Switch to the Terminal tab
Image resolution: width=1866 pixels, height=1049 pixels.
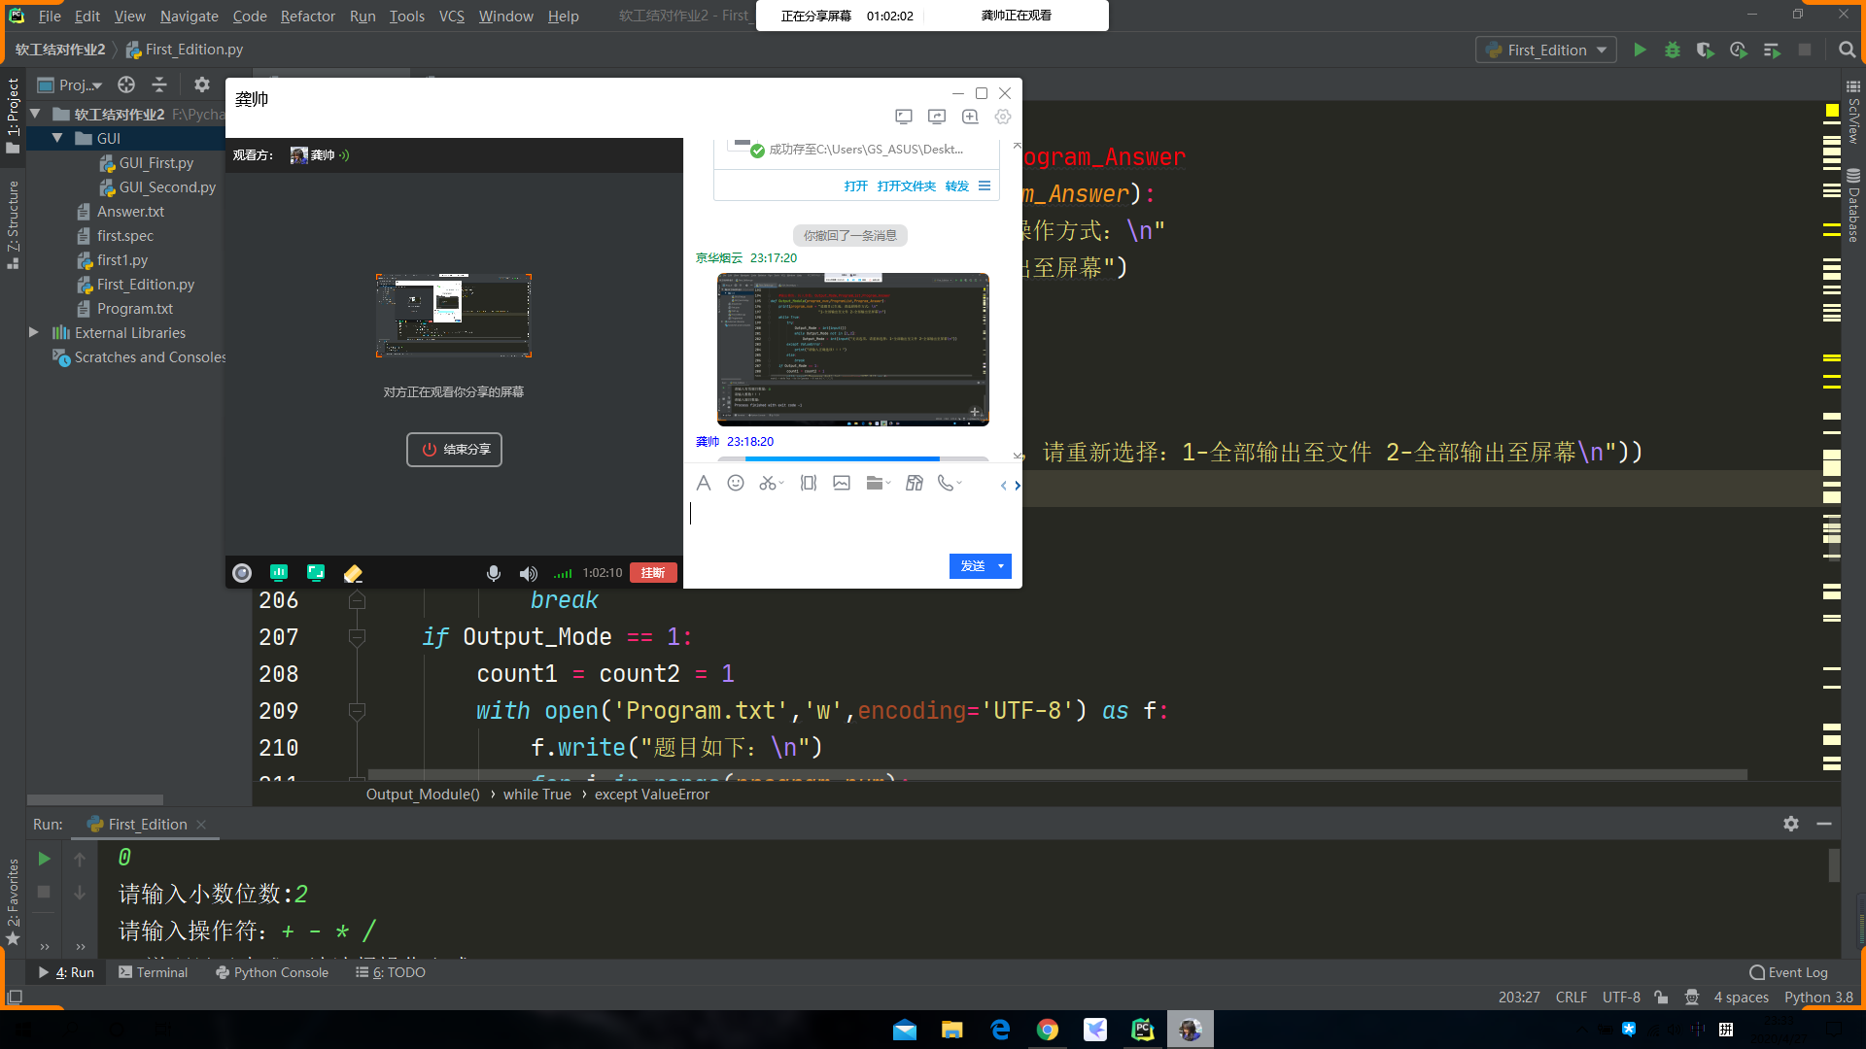153,972
